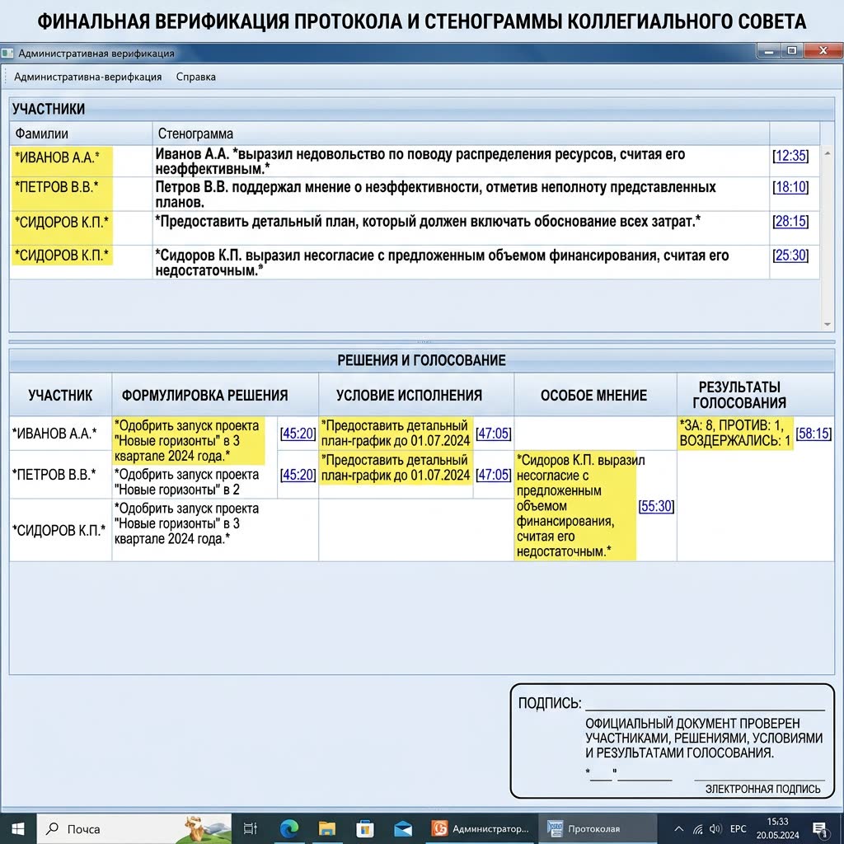Select the *ИВАНОВ А.А.* participant row
Image resolution: width=844 pixels, height=844 pixels.
(x=415, y=161)
